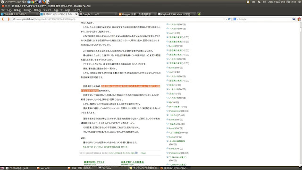The width and height of the screenshot is (302, 170).
Task: Switch to the Blogger tab
Action: coord(137,14)
